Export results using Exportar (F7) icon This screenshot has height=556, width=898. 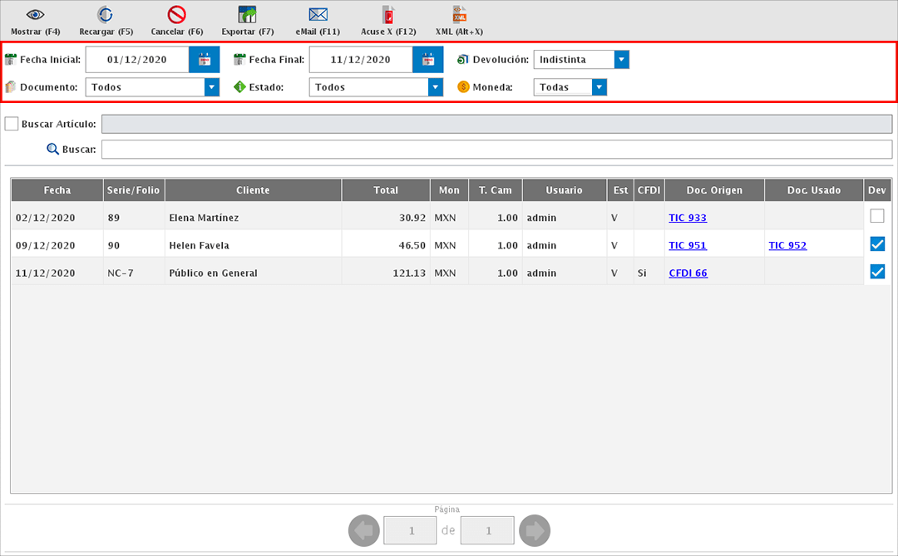point(247,15)
